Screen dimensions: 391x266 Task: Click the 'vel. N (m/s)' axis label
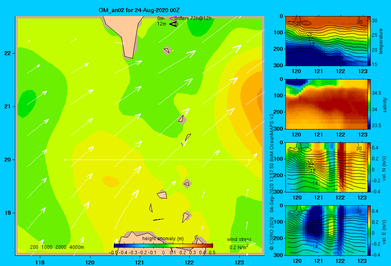[x=384, y=169]
